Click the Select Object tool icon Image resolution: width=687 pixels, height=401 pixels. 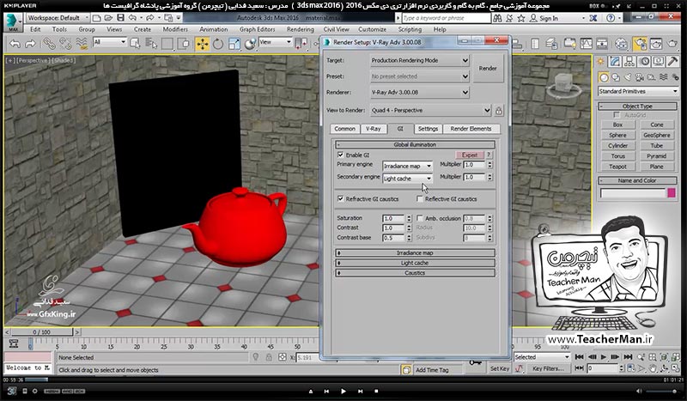click(136, 44)
